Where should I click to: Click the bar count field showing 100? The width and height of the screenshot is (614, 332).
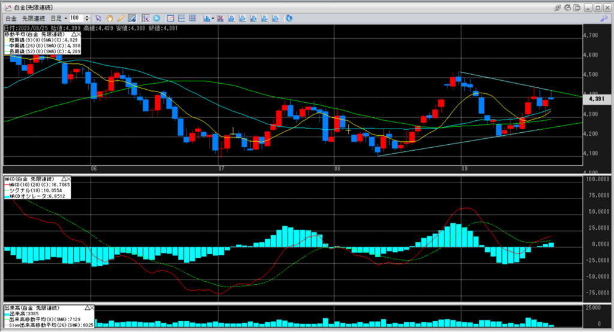(76, 19)
